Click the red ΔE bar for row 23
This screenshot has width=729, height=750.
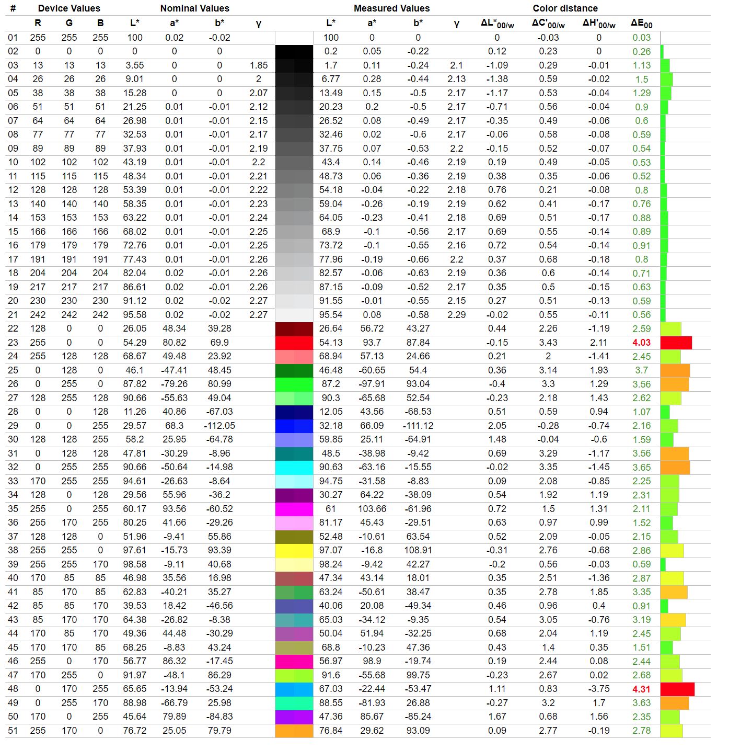676,343
